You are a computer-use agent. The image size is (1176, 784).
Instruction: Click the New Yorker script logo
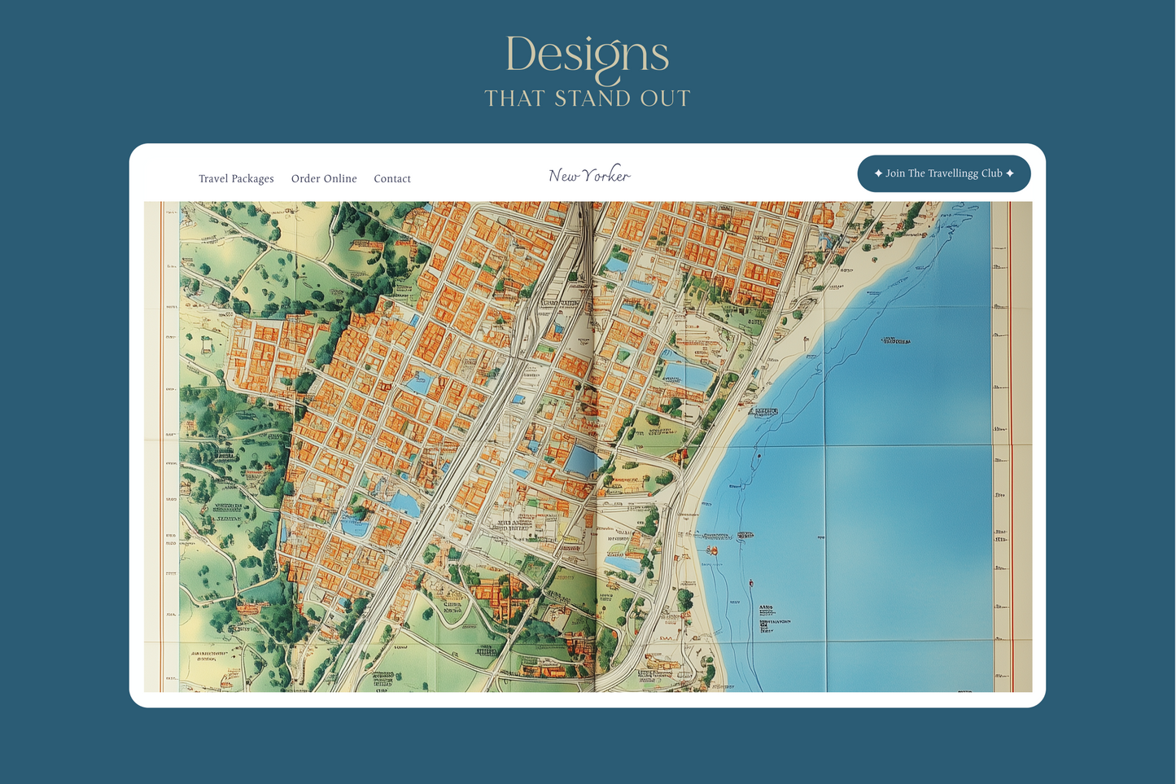(x=589, y=175)
